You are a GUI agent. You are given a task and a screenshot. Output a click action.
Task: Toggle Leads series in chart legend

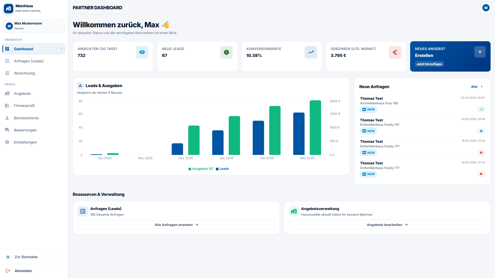pyautogui.click(x=222, y=169)
